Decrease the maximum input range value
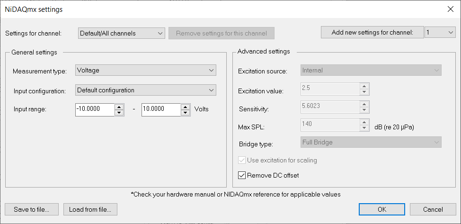The width and height of the screenshot is (461, 224). click(185, 113)
